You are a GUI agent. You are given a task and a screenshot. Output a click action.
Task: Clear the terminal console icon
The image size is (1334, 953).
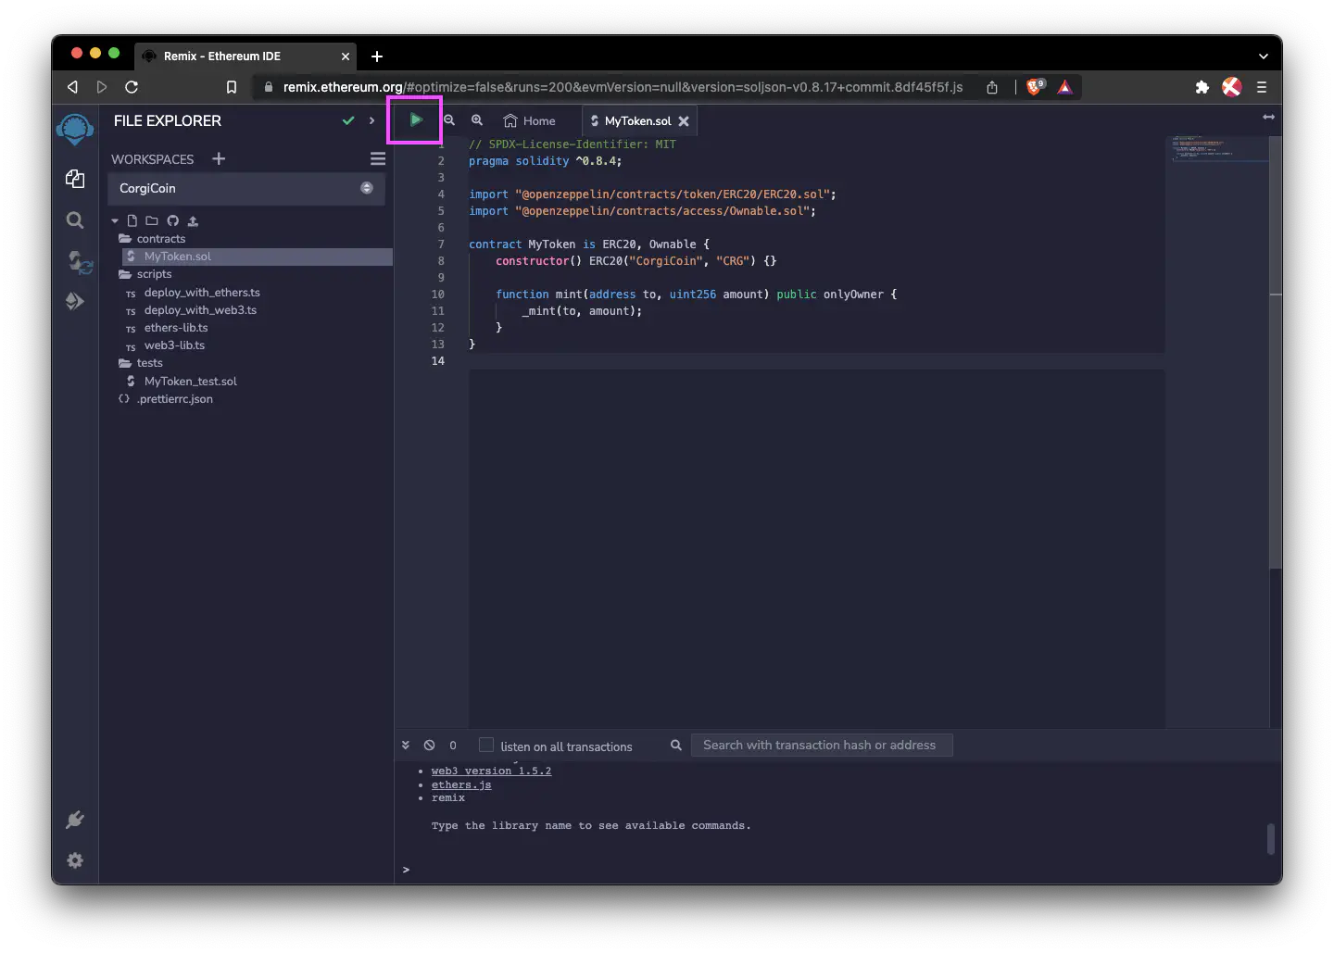pyautogui.click(x=429, y=745)
